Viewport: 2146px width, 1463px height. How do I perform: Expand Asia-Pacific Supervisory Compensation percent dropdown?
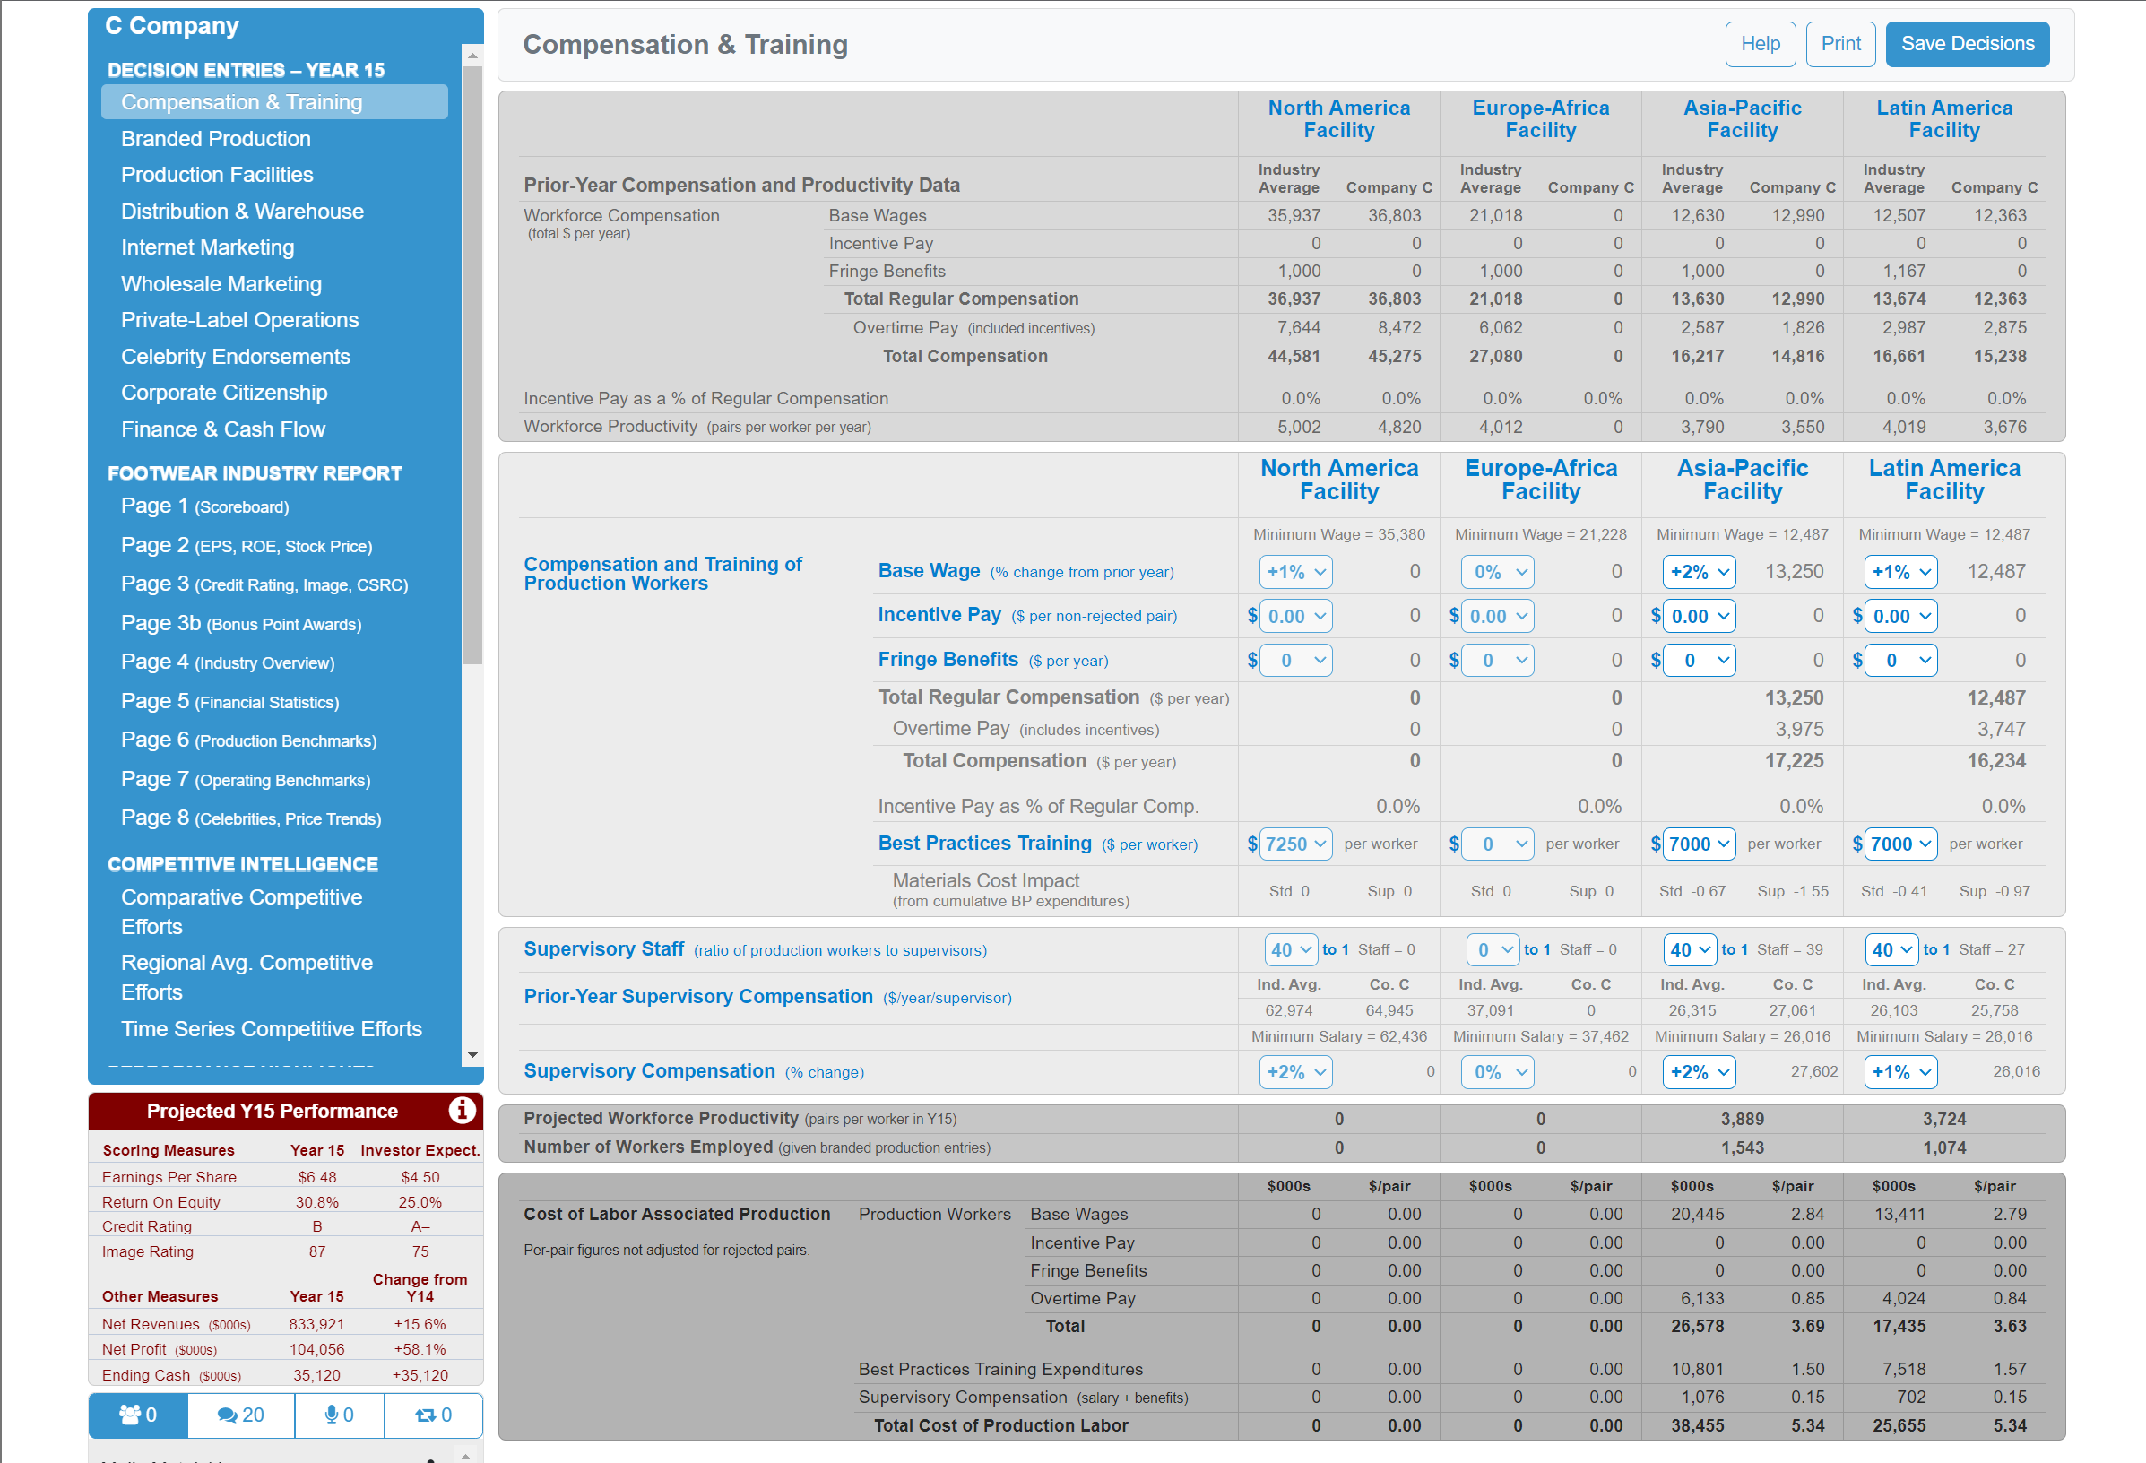(x=1698, y=1072)
